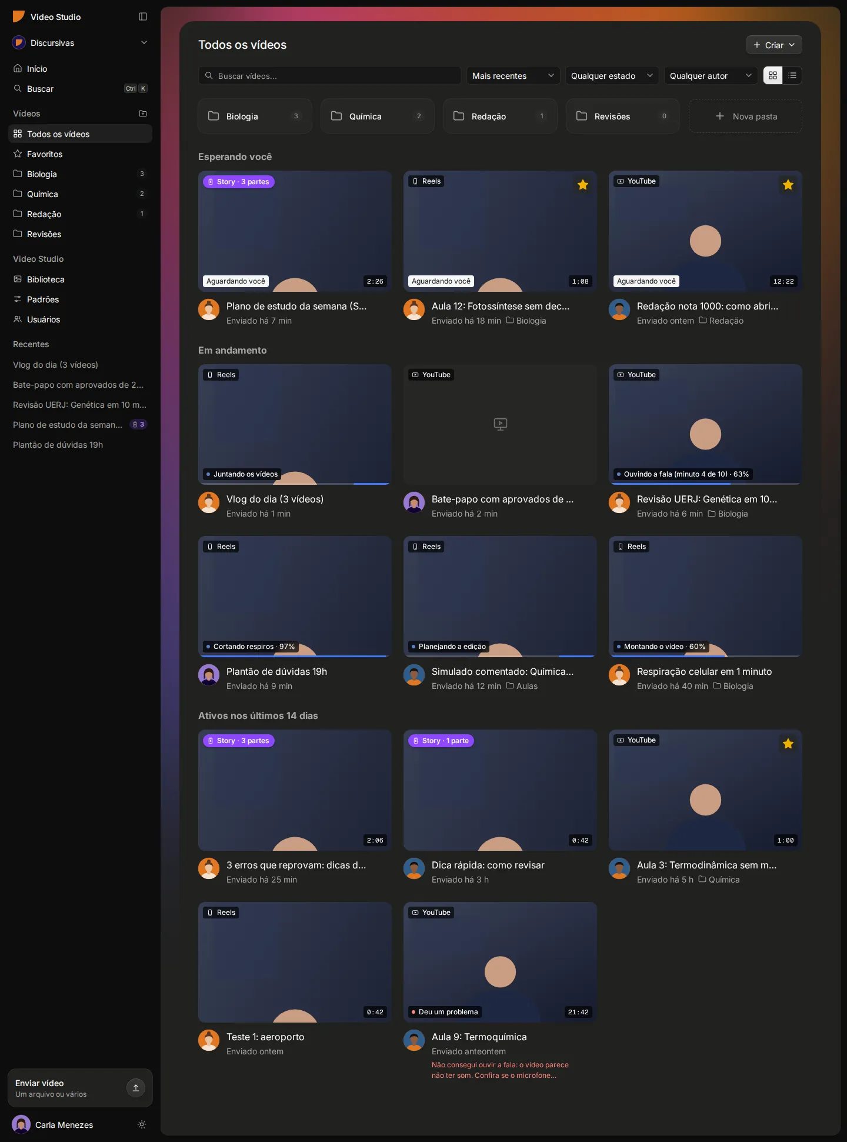This screenshot has width=847, height=1142.
Task: Open recent item Vlog do dia (3 vídeos)
Action: pos(80,365)
